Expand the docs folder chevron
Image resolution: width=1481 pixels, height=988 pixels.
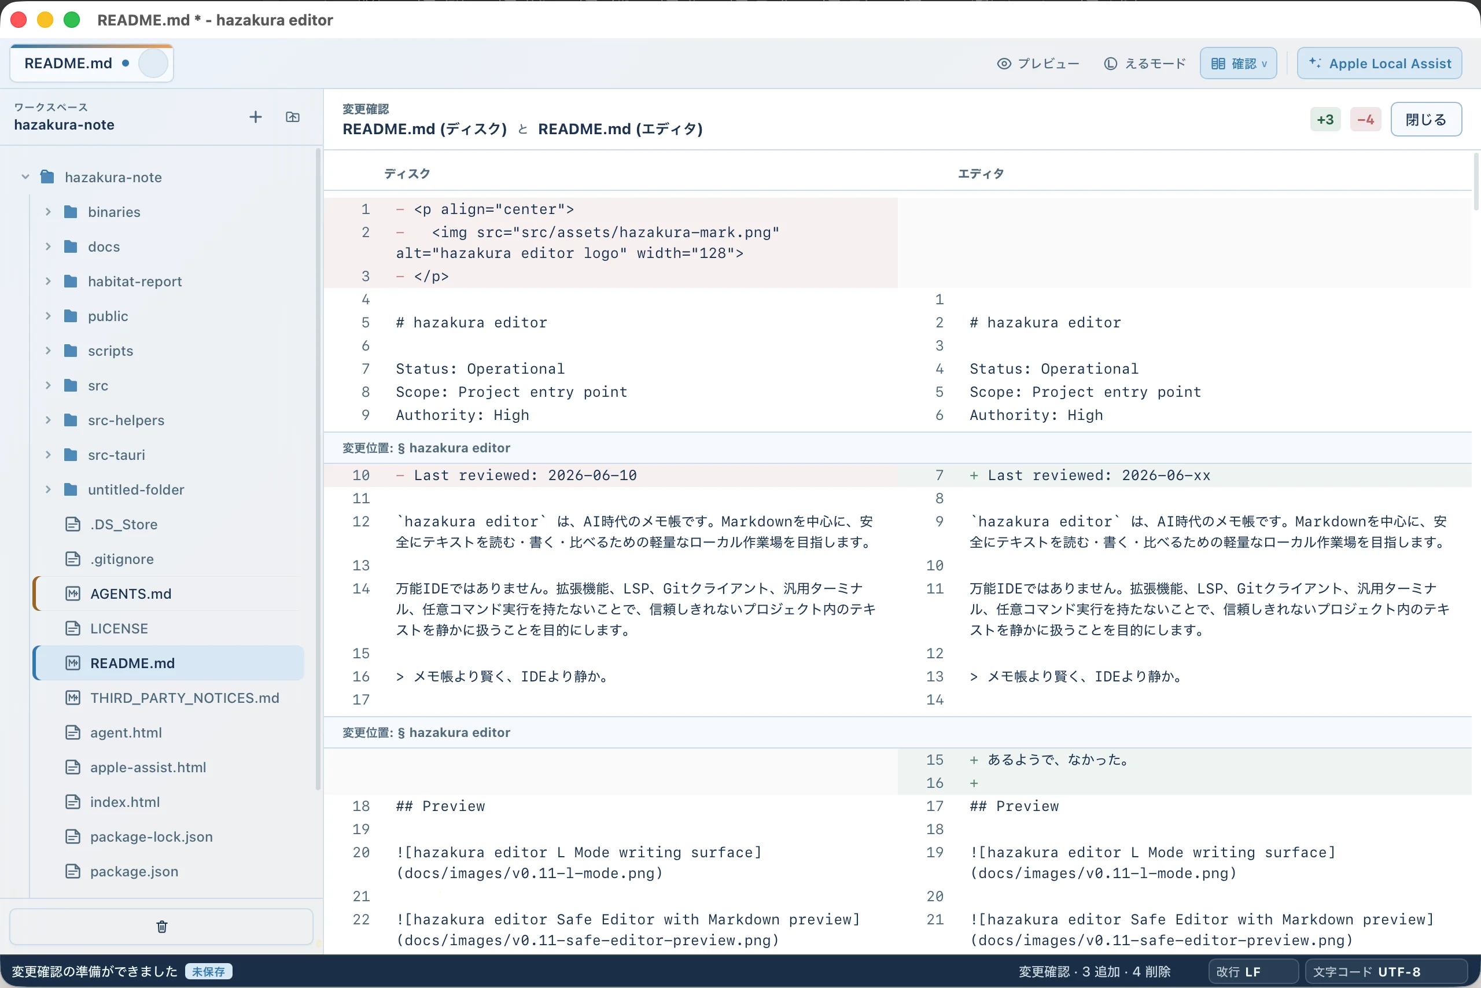tap(48, 246)
